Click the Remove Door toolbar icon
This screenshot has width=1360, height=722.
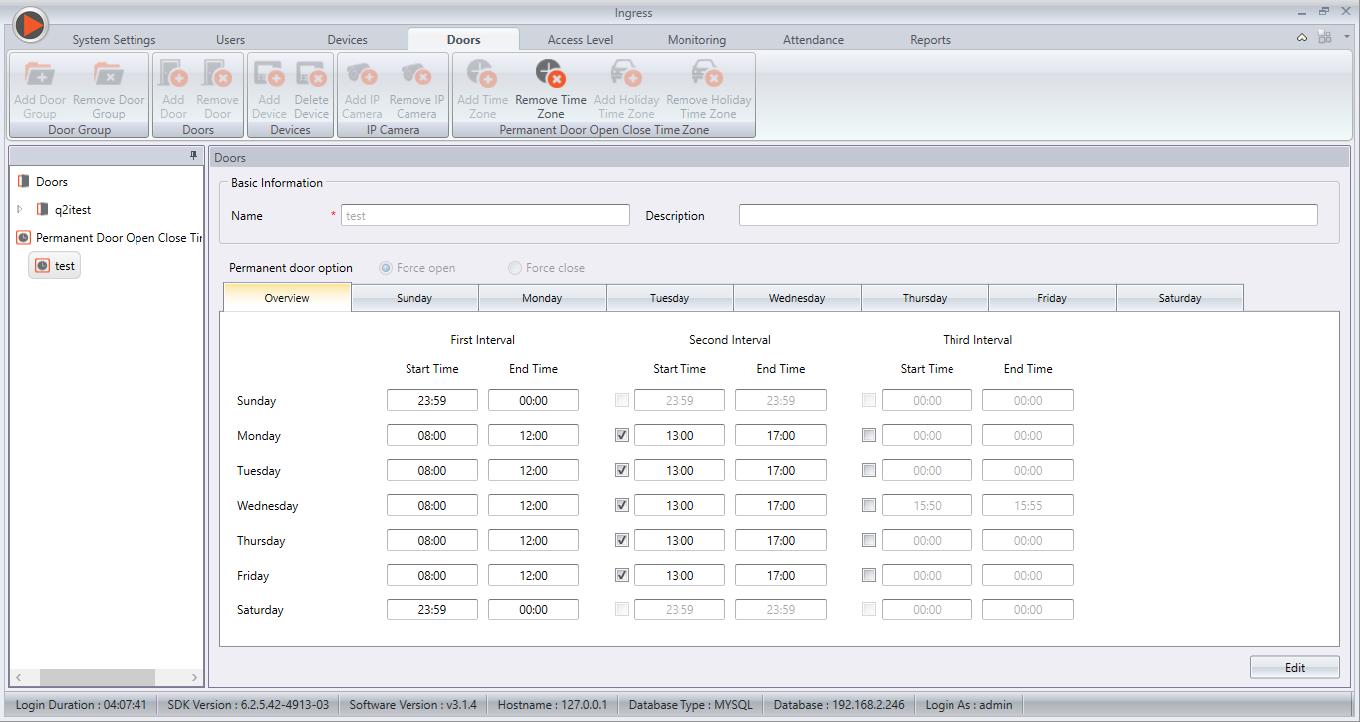pos(217,75)
